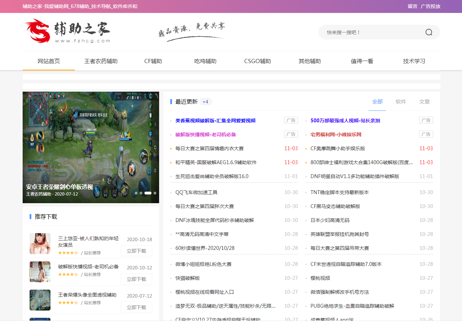Open the QQ飞车微加速工具 article link
This screenshot has width=462, height=322.
[196, 192]
